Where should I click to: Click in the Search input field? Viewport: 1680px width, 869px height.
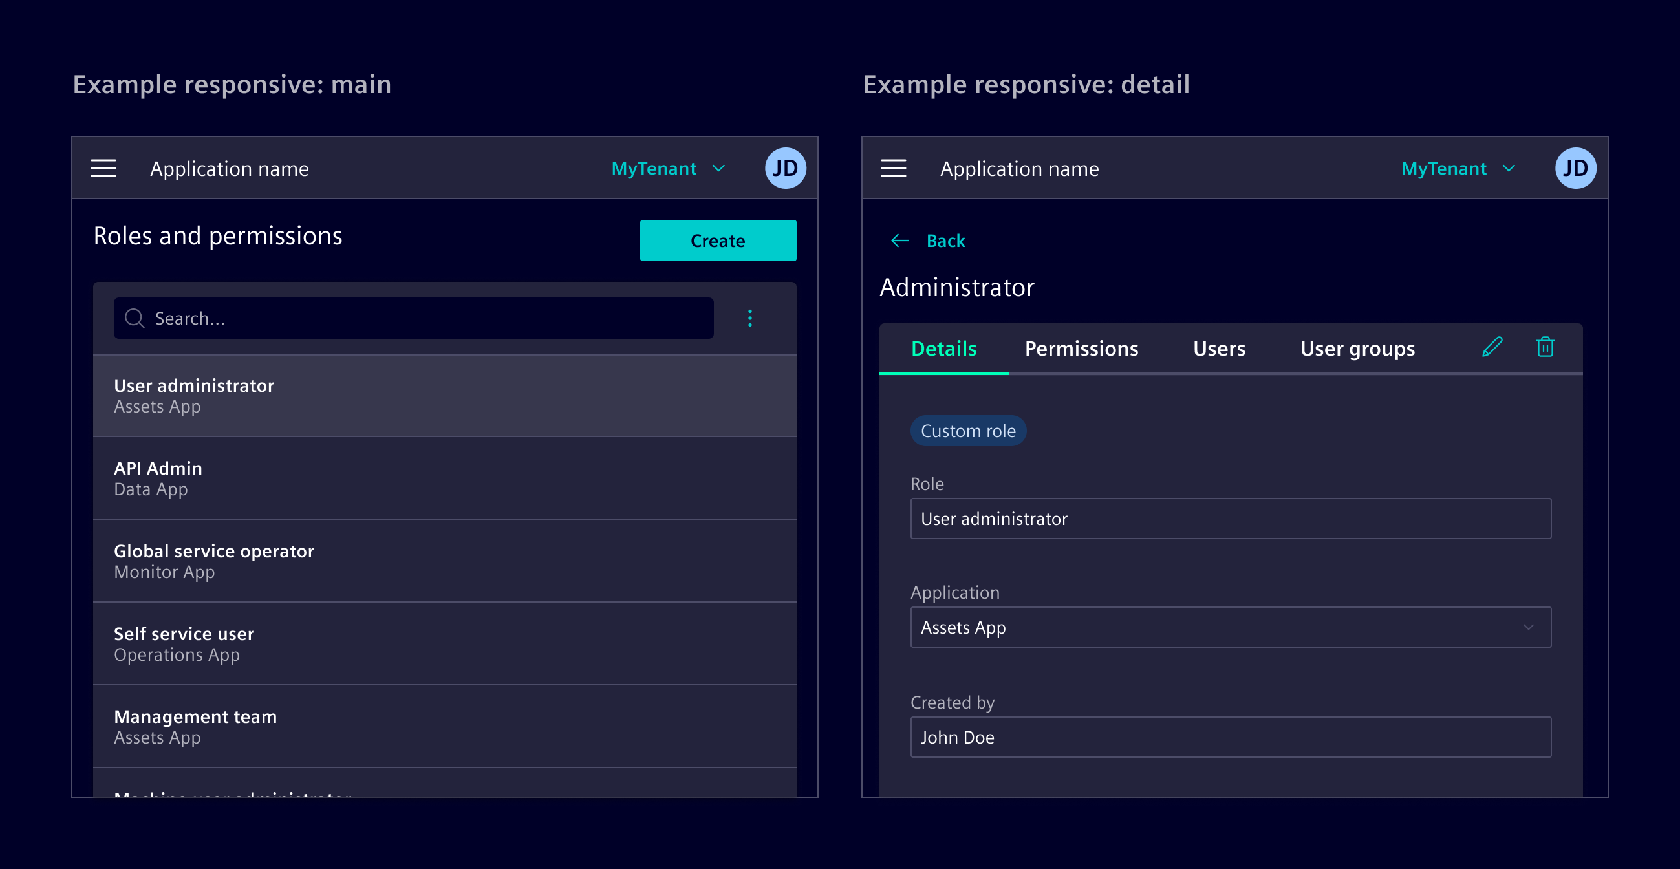tap(424, 318)
